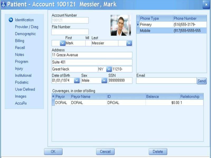
Task: Click the Delete button
Action: 158,151
